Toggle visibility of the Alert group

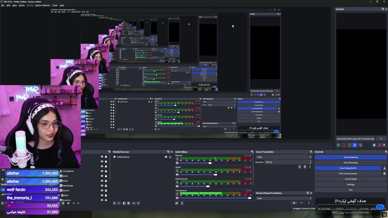(102, 195)
